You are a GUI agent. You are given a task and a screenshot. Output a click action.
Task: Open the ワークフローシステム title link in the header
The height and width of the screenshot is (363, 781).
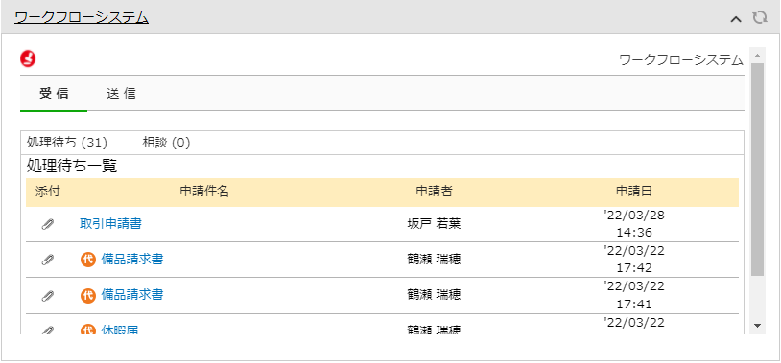[82, 18]
